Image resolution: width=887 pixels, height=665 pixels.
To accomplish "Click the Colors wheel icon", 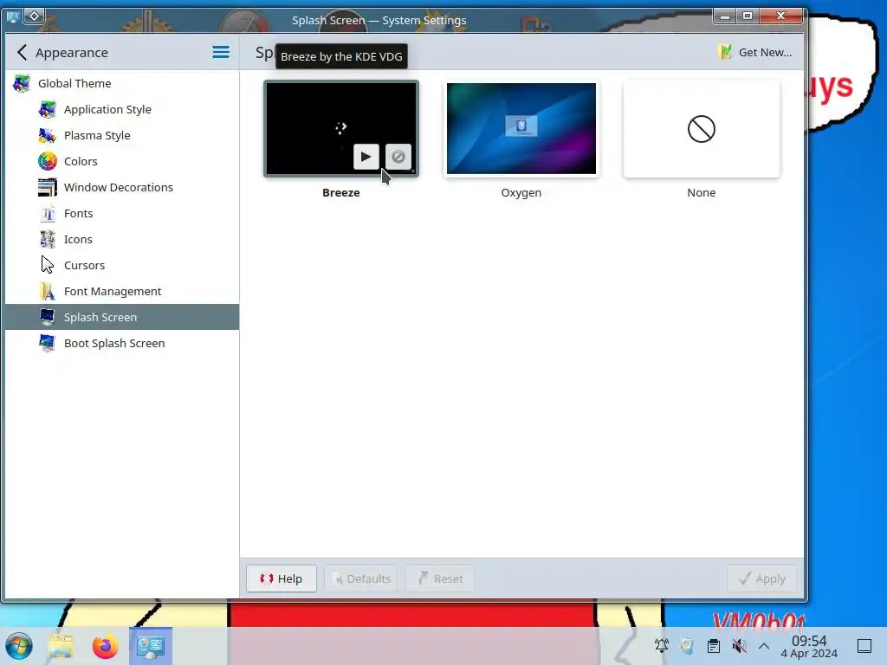I will [x=48, y=162].
